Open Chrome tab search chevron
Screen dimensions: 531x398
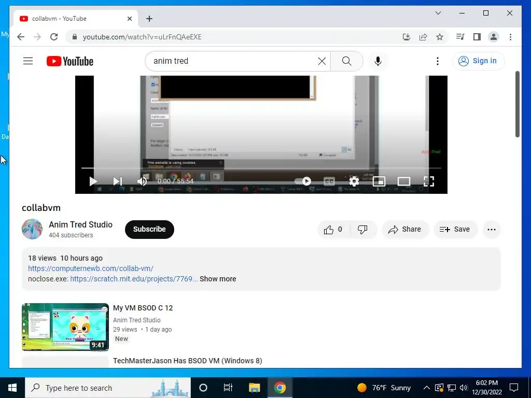(438, 13)
